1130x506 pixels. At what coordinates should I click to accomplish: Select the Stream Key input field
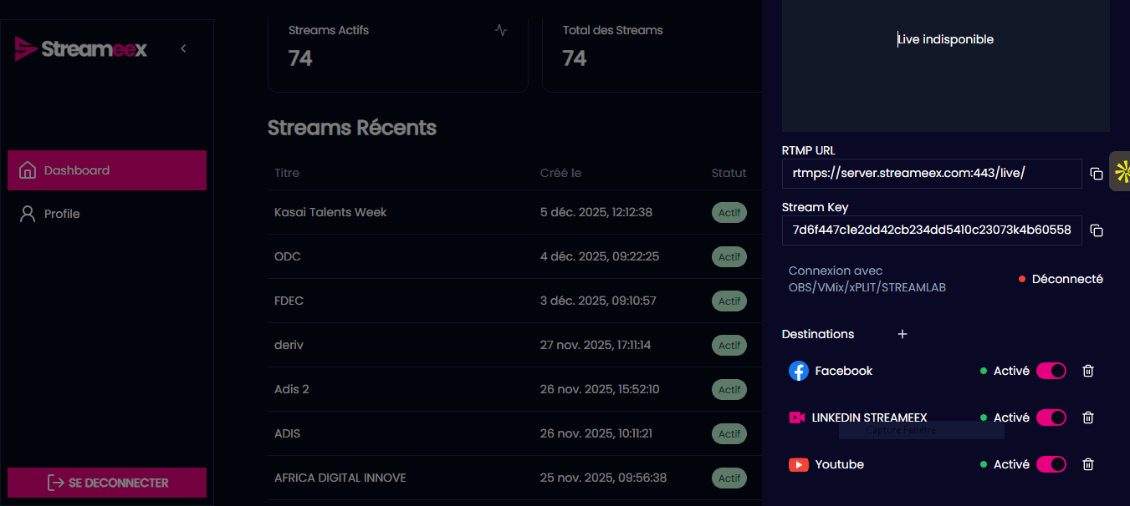(932, 230)
